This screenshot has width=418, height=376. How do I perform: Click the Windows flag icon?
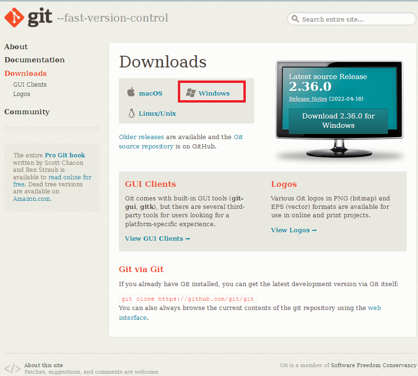click(x=191, y=93)
